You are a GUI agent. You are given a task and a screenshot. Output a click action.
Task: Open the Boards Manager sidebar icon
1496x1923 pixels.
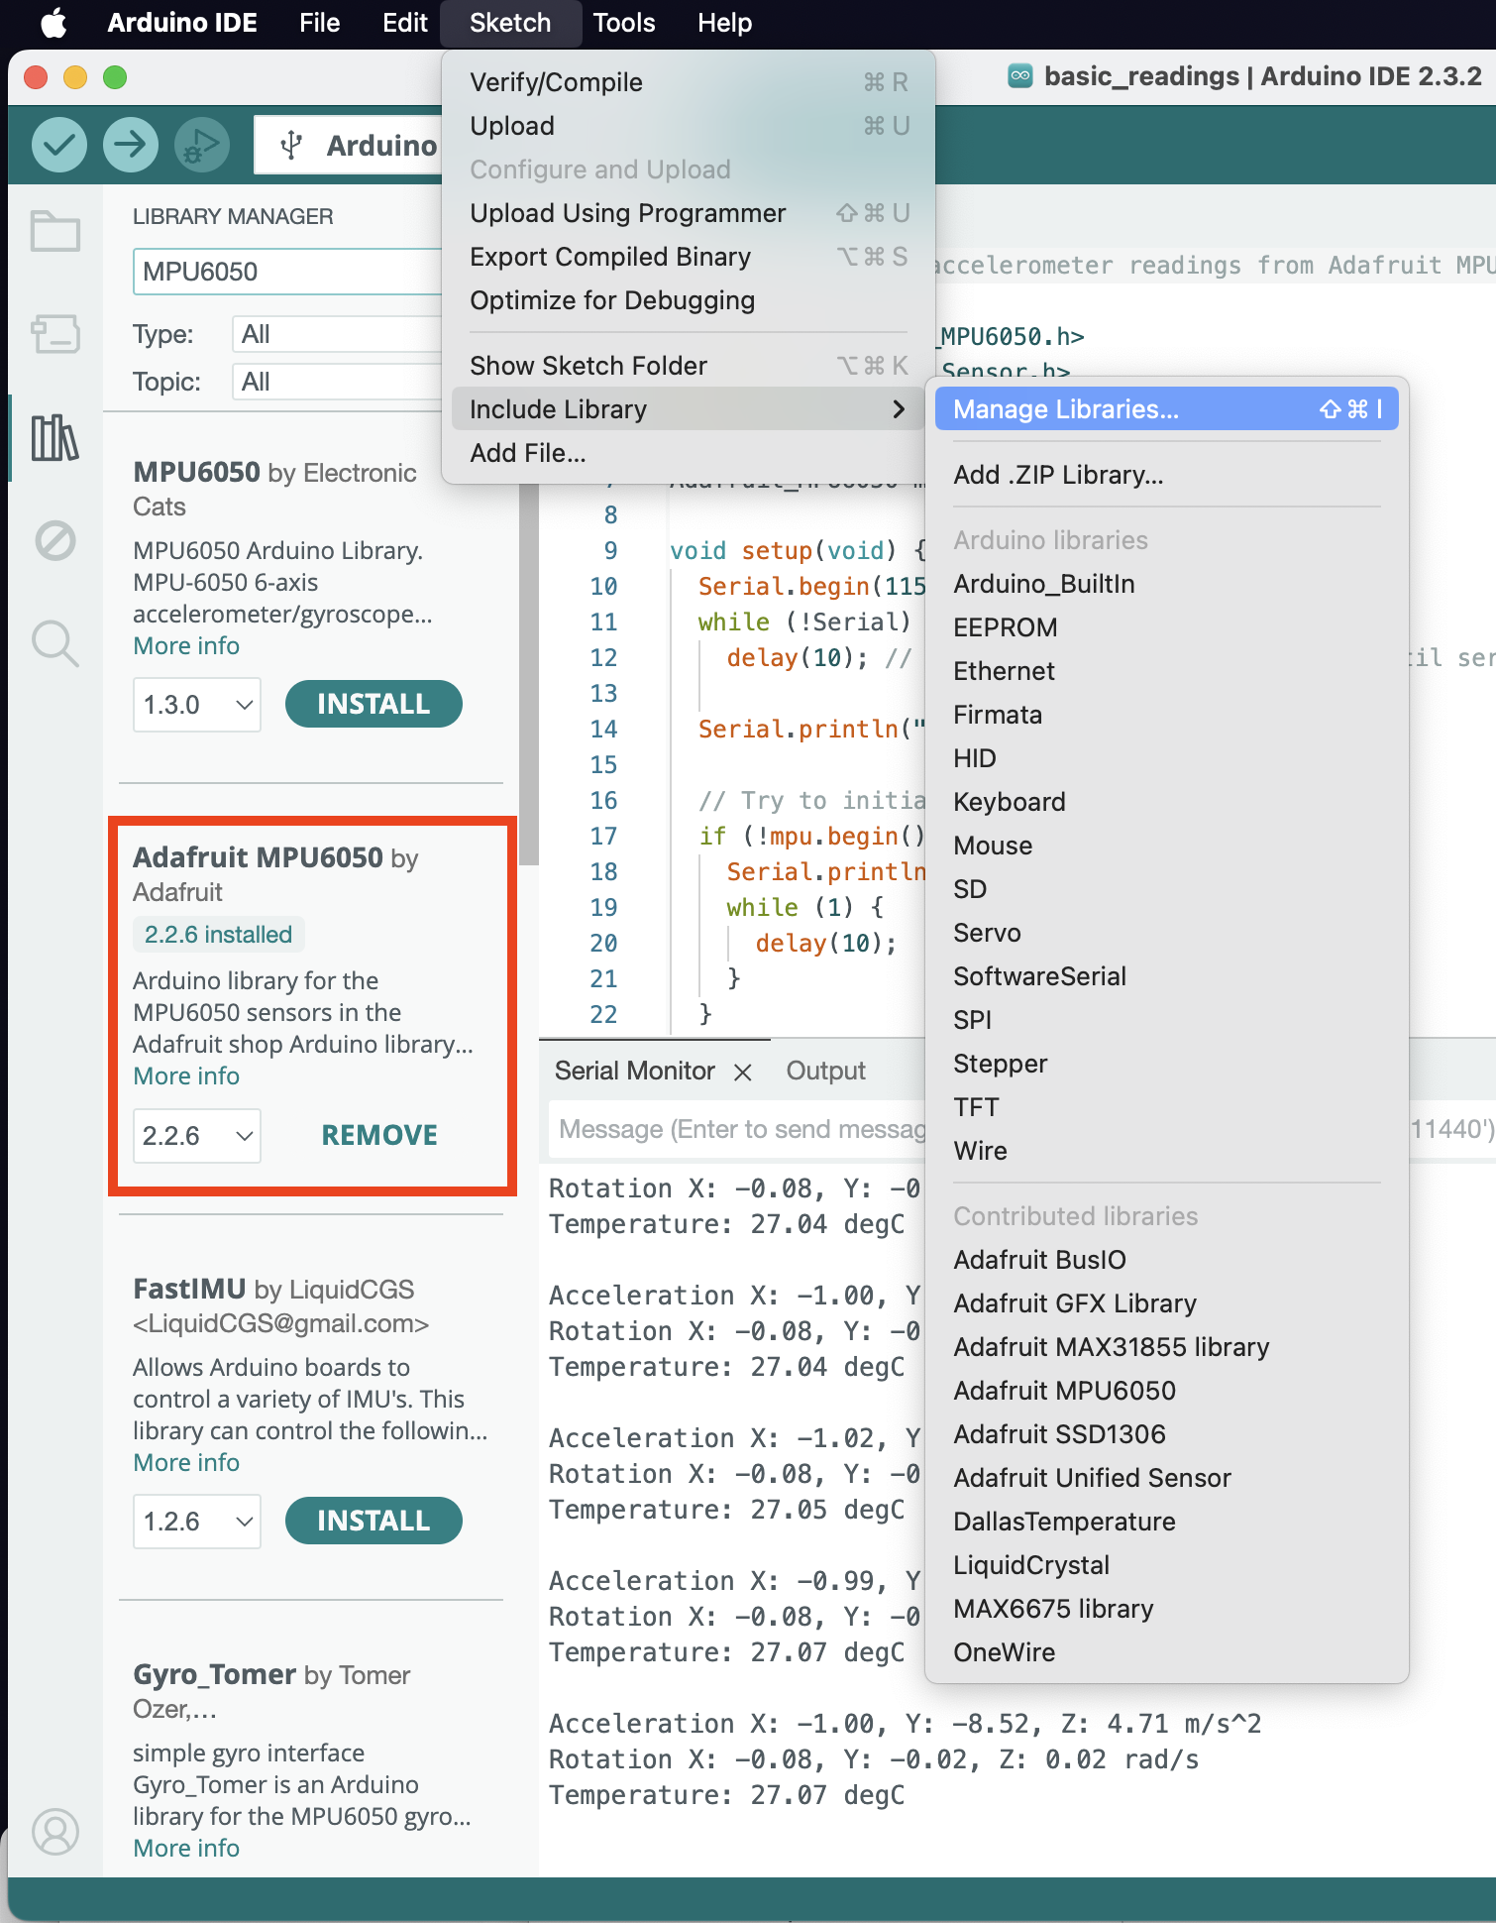point(55,334)
